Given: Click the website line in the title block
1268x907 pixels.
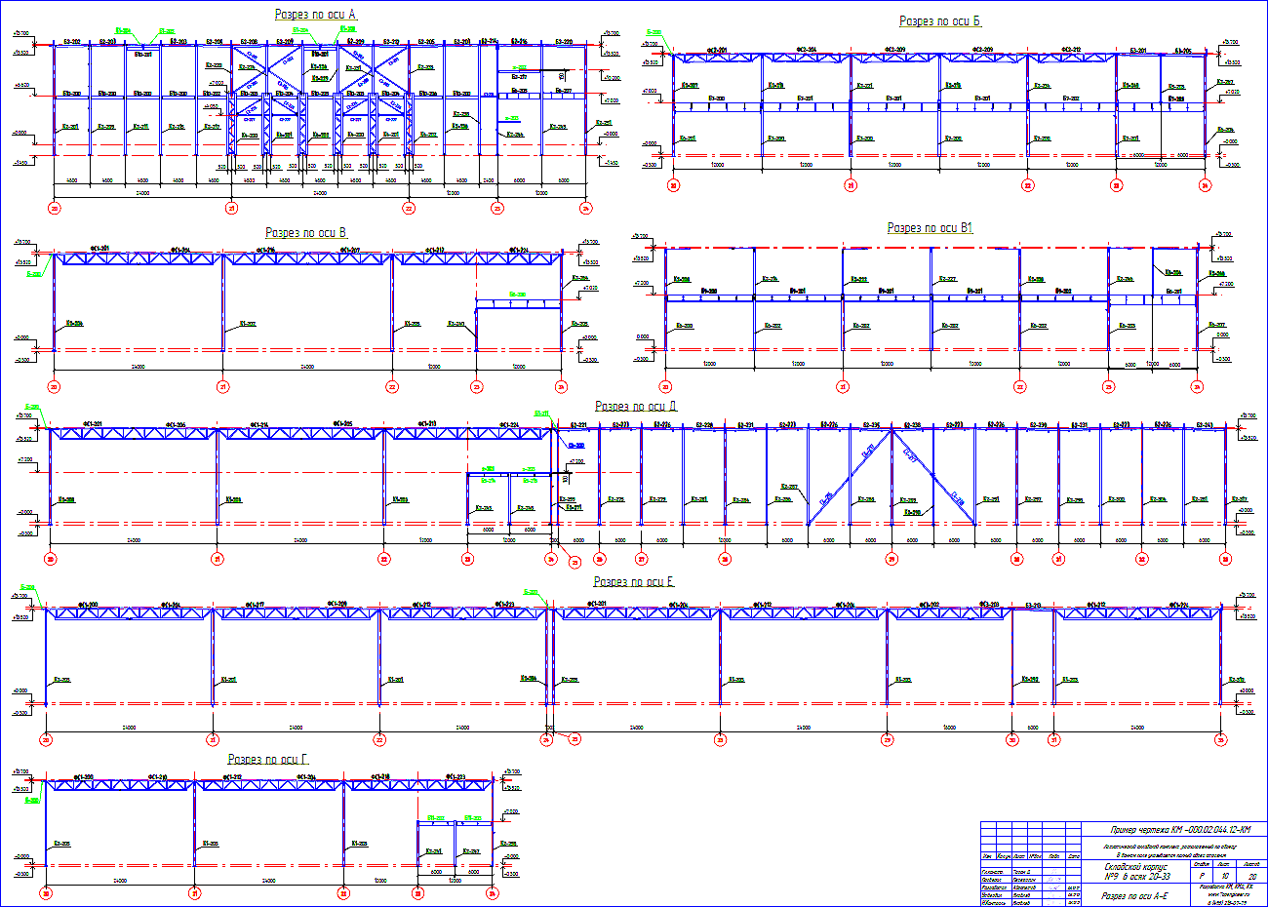Looking at the screenshot, I should point(1228,894).
